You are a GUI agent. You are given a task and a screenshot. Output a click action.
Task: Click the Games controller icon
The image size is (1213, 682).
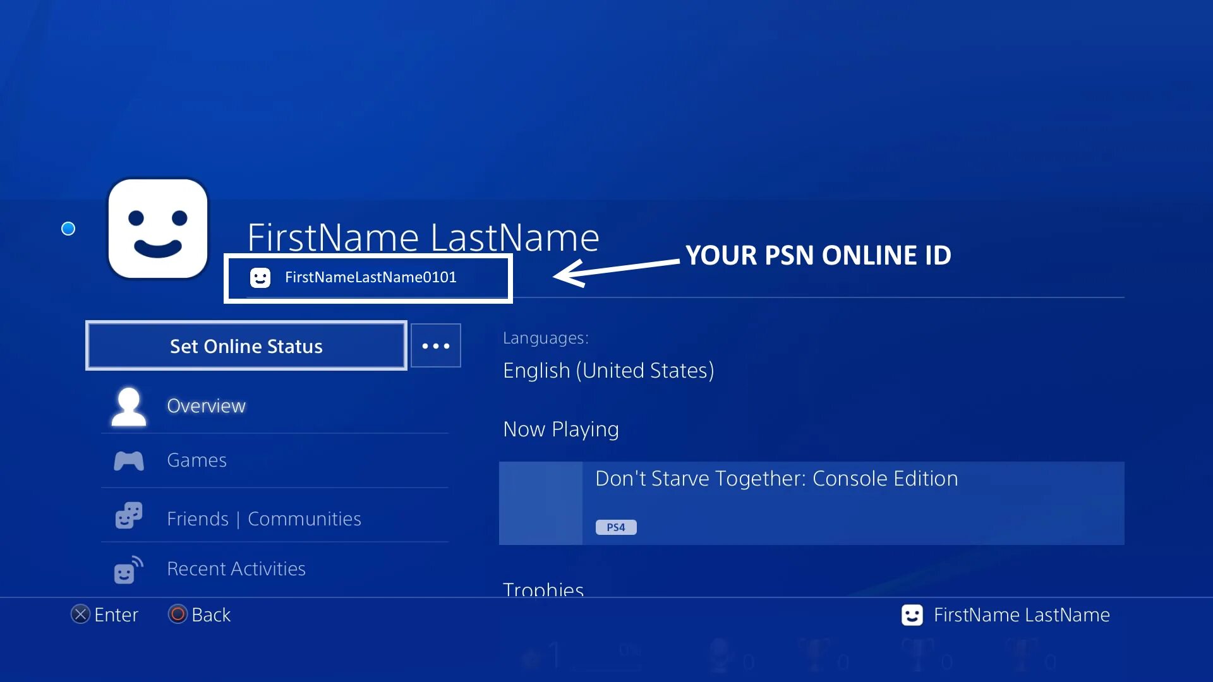coord(129,461)
